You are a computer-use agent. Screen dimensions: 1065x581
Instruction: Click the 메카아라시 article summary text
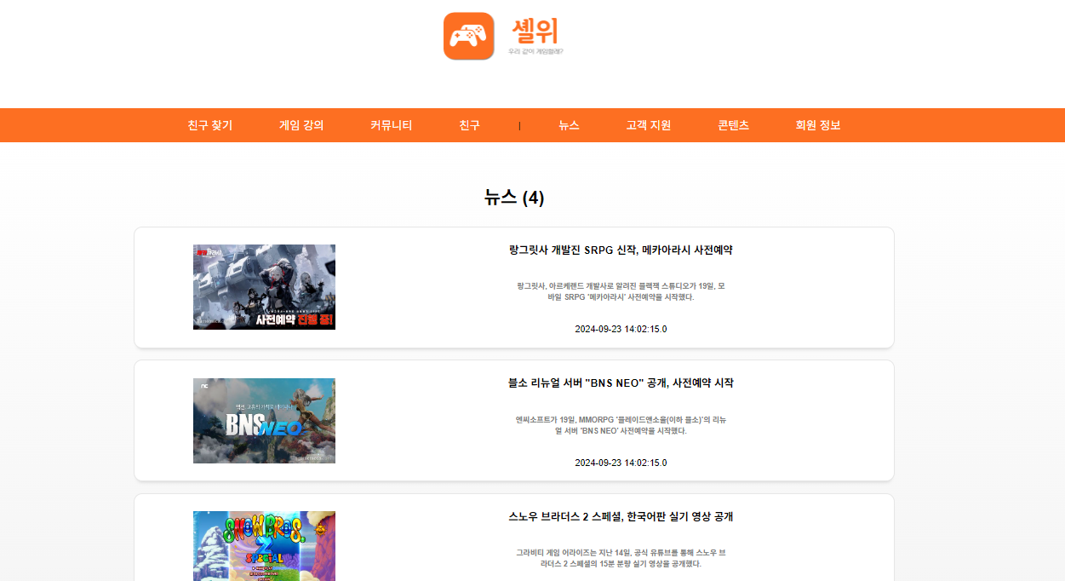point(621,291)
